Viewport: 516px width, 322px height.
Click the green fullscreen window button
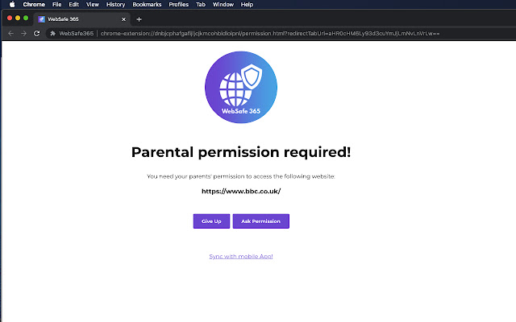tap(26, 18)
